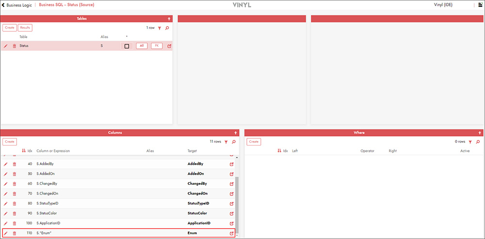Collapse the Where panel with arrow

click(480, 132)
